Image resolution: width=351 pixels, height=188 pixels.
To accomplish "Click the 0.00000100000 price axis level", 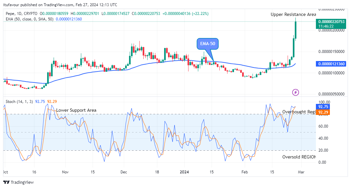I will coord(331,73).
